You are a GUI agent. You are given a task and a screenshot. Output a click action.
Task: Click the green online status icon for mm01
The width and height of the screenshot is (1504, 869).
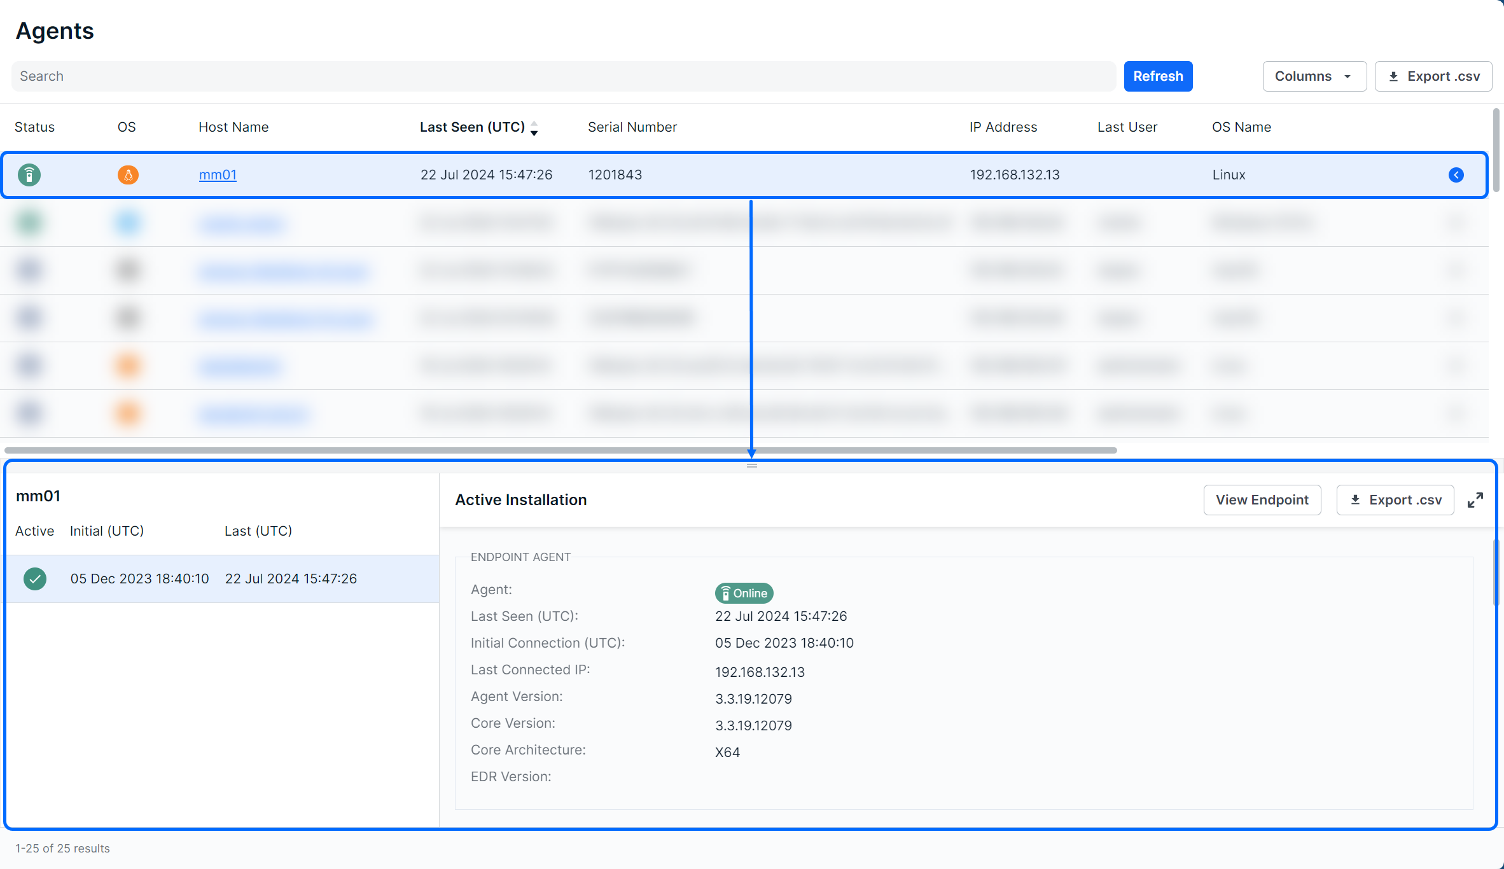pyautogui.click(x=29, y=175)
